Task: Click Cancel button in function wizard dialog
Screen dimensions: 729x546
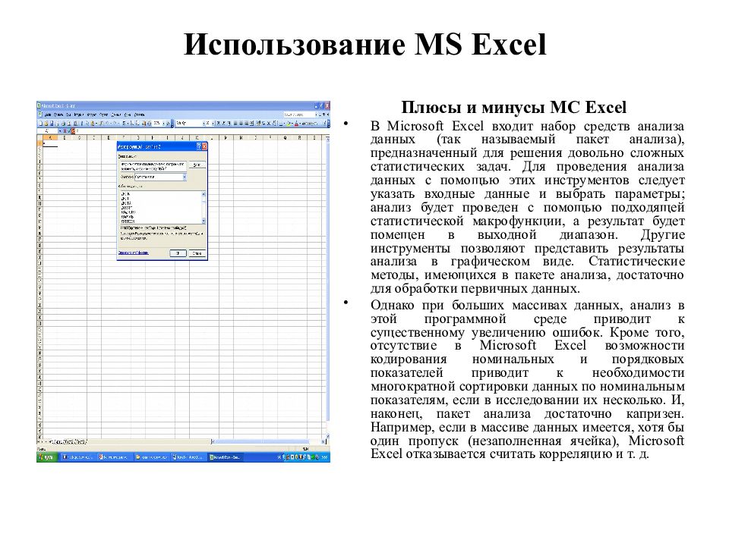Action: 197,253
